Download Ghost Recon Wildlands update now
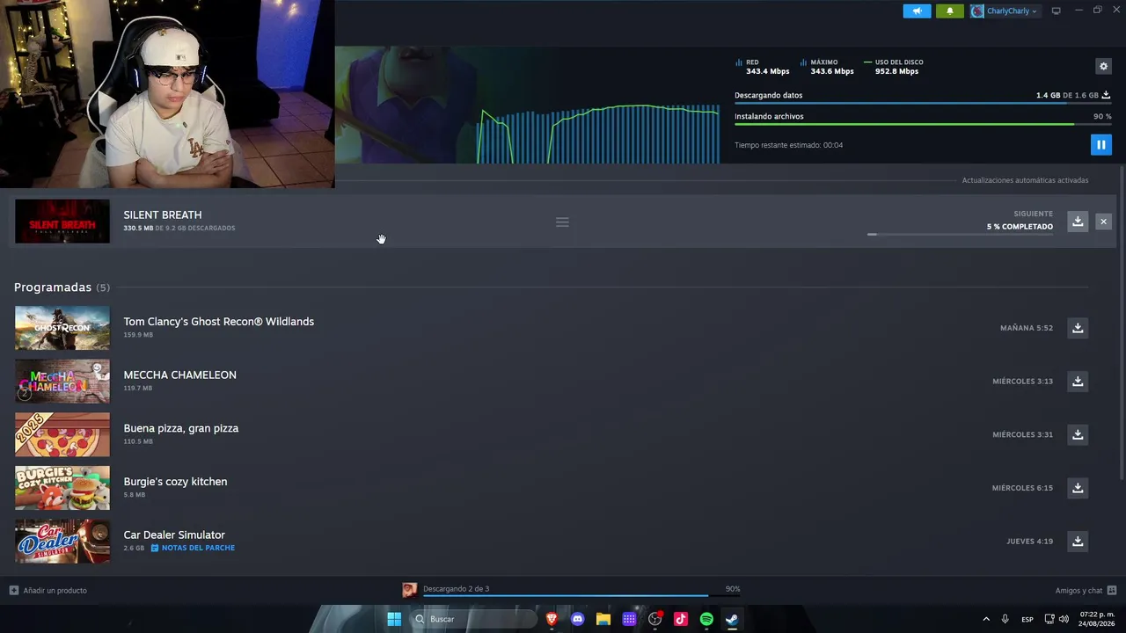The height and width of the screenshot is (633, 1126). (1078, 328)
